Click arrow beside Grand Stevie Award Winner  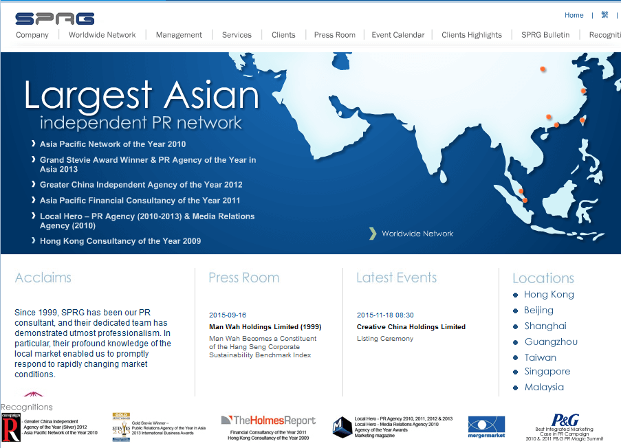tap(34, 159)
